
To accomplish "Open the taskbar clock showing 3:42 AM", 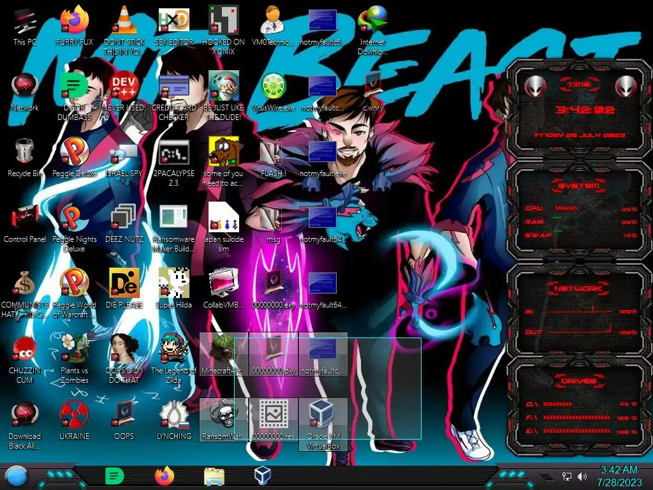I will point(619,476).
